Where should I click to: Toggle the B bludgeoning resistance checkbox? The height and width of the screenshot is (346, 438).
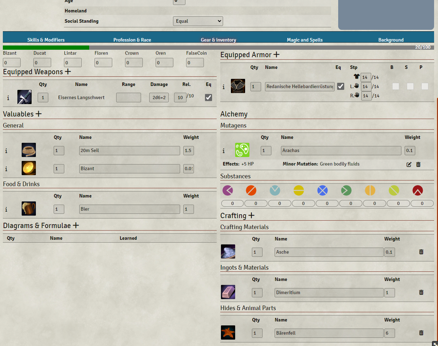click(396, 86)
